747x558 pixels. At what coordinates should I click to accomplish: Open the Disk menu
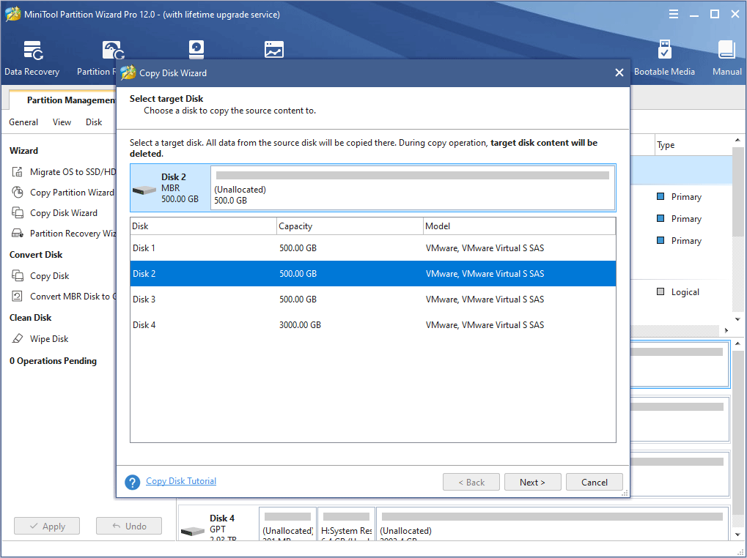click(x=94, y=122)
